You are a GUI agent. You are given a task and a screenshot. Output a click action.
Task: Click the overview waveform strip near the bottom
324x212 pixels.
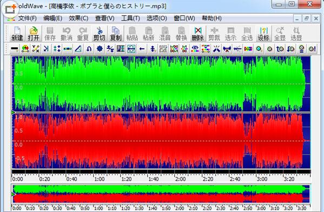[161, 194]
